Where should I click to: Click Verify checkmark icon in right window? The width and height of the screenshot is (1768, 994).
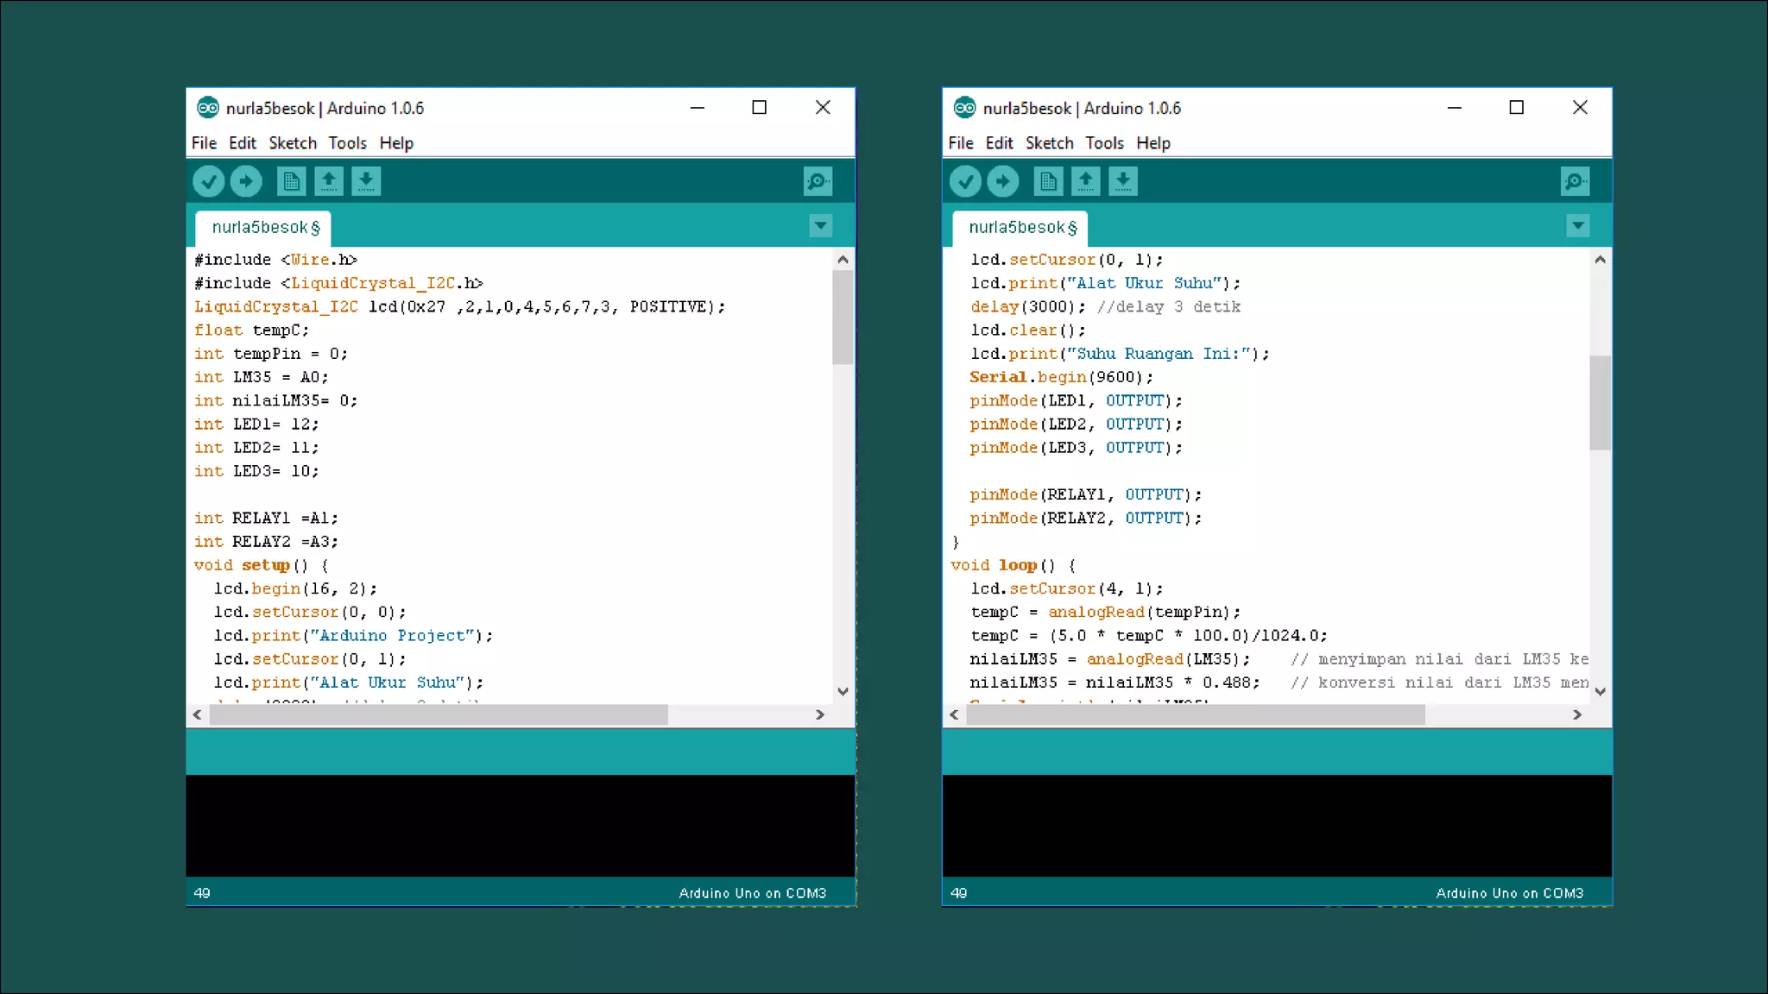click(x=965, y=181)
